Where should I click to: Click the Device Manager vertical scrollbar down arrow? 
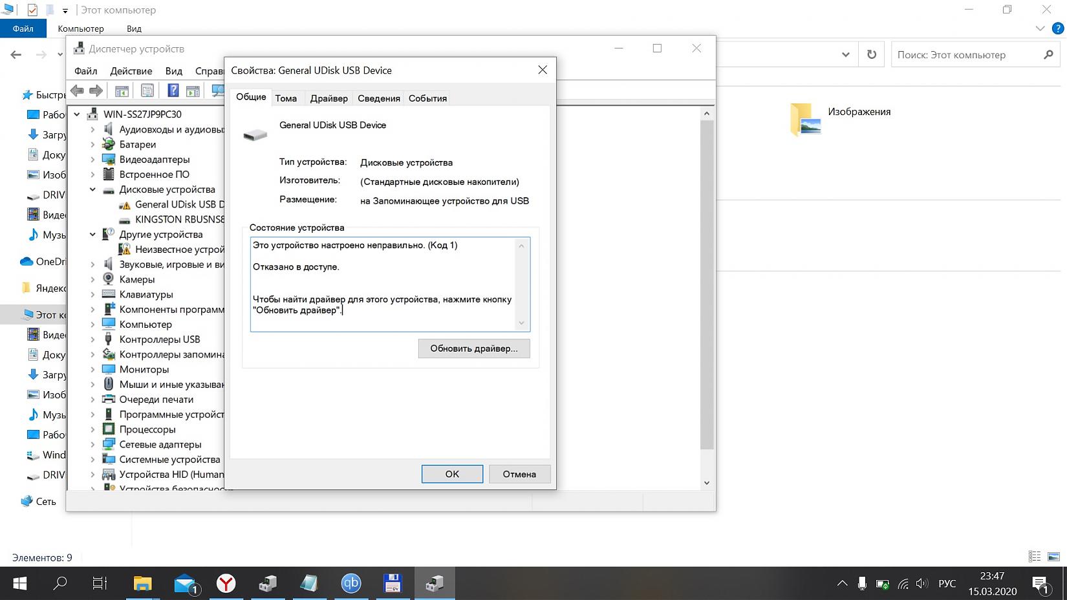pos(706,482)
